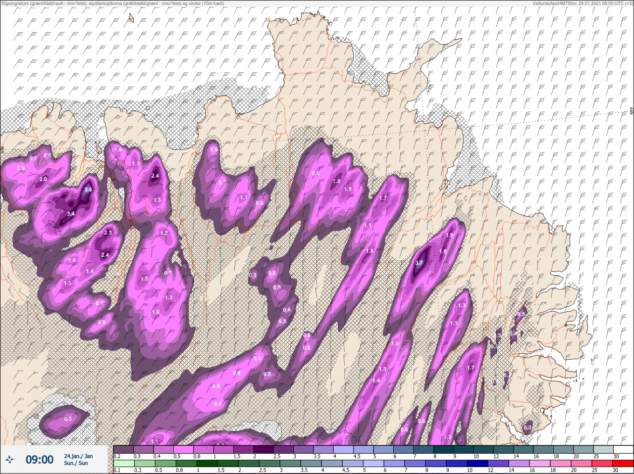Image resolution: width=634 pixels, height=474 pixels.
Task: Click the 0.9 precipitation value on the map
Action: click(x=21, y=168)
